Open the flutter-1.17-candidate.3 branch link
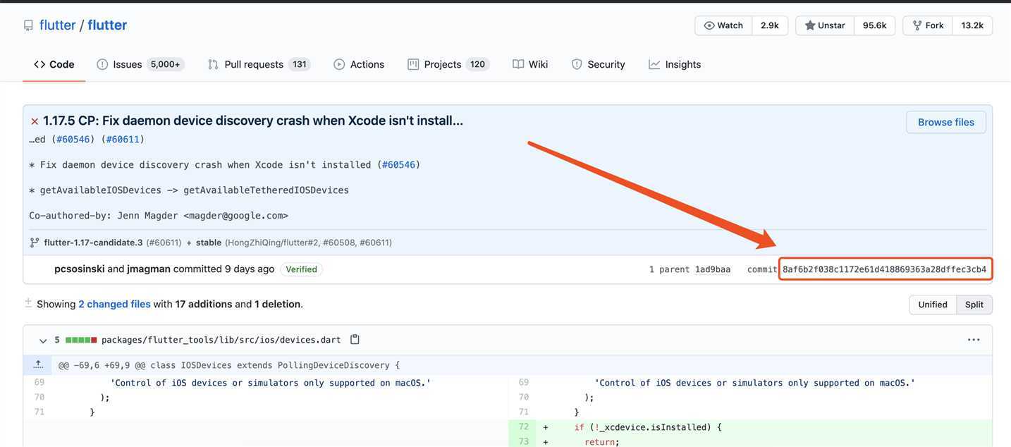Image resolution: width=1011 pixels, height=447 pixels. point(94,243)
